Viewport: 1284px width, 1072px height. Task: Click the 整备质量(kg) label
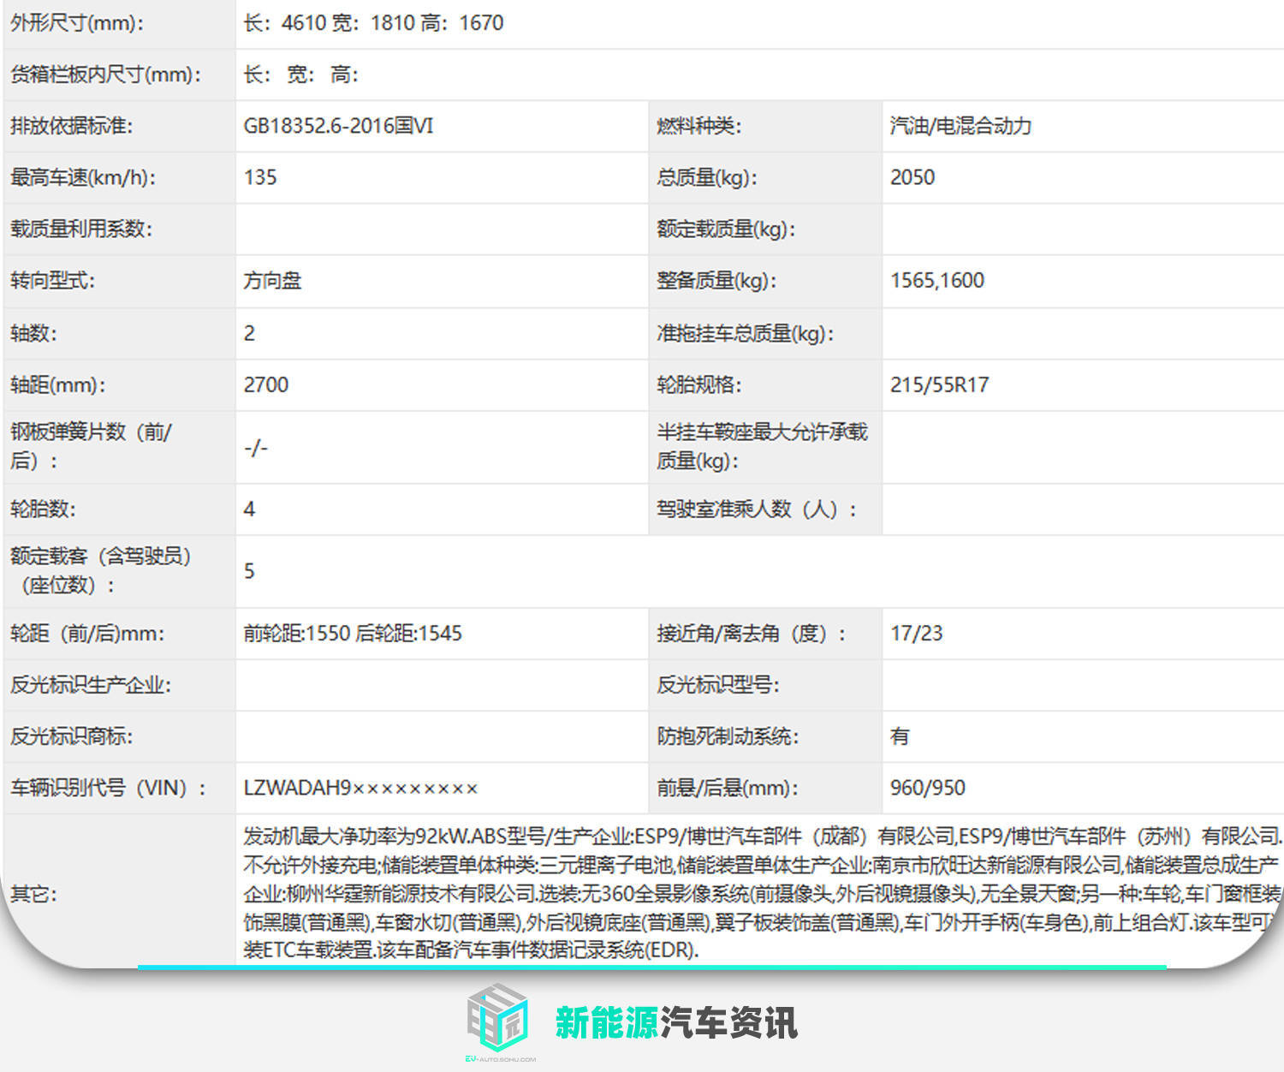[716, 280]
